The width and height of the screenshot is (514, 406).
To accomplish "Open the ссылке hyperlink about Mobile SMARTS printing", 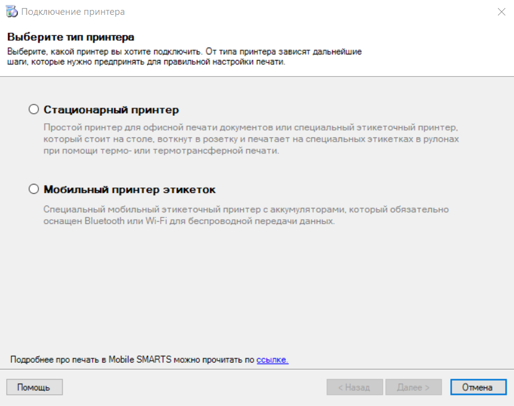I will click(272, 360).
